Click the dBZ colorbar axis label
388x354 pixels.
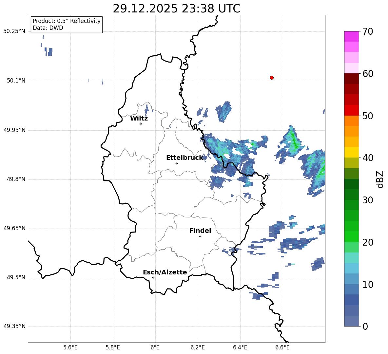click(380, 179)
